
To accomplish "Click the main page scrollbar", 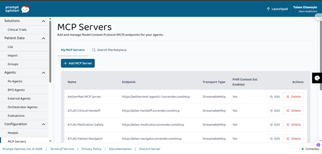I will coord(321,55).
